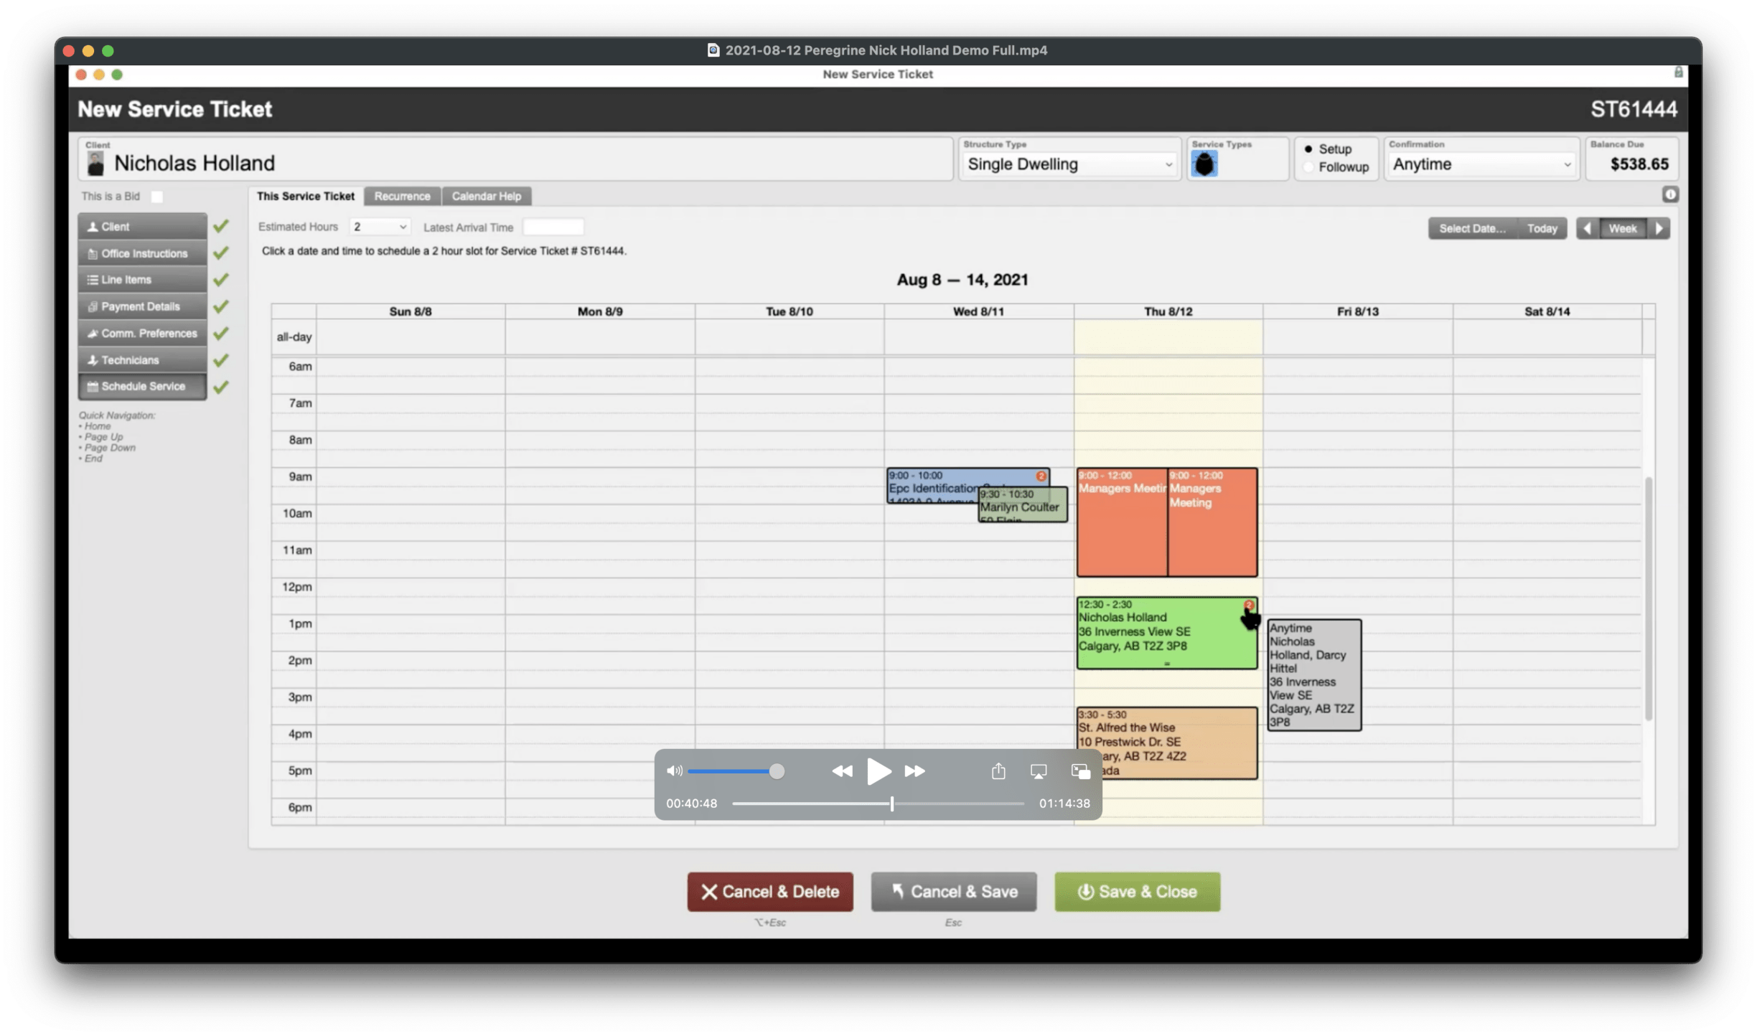Go to previous week arrow
This screenshot has height=1036, width=1757.
coord(1587,228)
